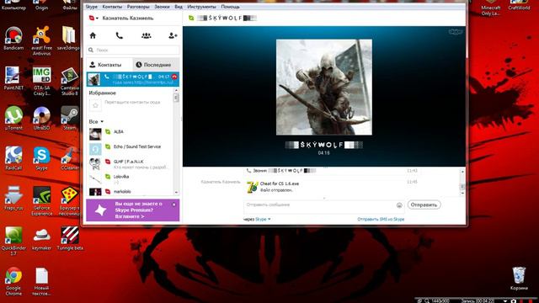Viewport: 539px width, 303px height.
Task: Open the save3dmgame desktop folder
Action: point(69,39)
